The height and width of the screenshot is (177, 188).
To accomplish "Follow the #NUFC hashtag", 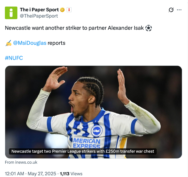I will pos(14,58).
